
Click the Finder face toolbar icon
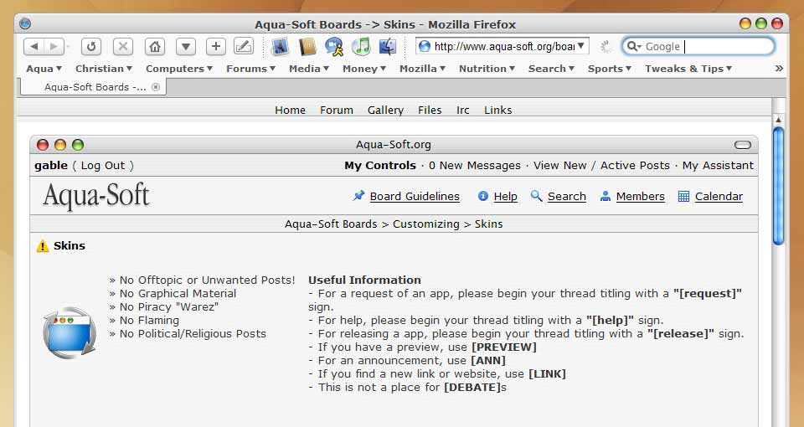(x=388, y=47)
